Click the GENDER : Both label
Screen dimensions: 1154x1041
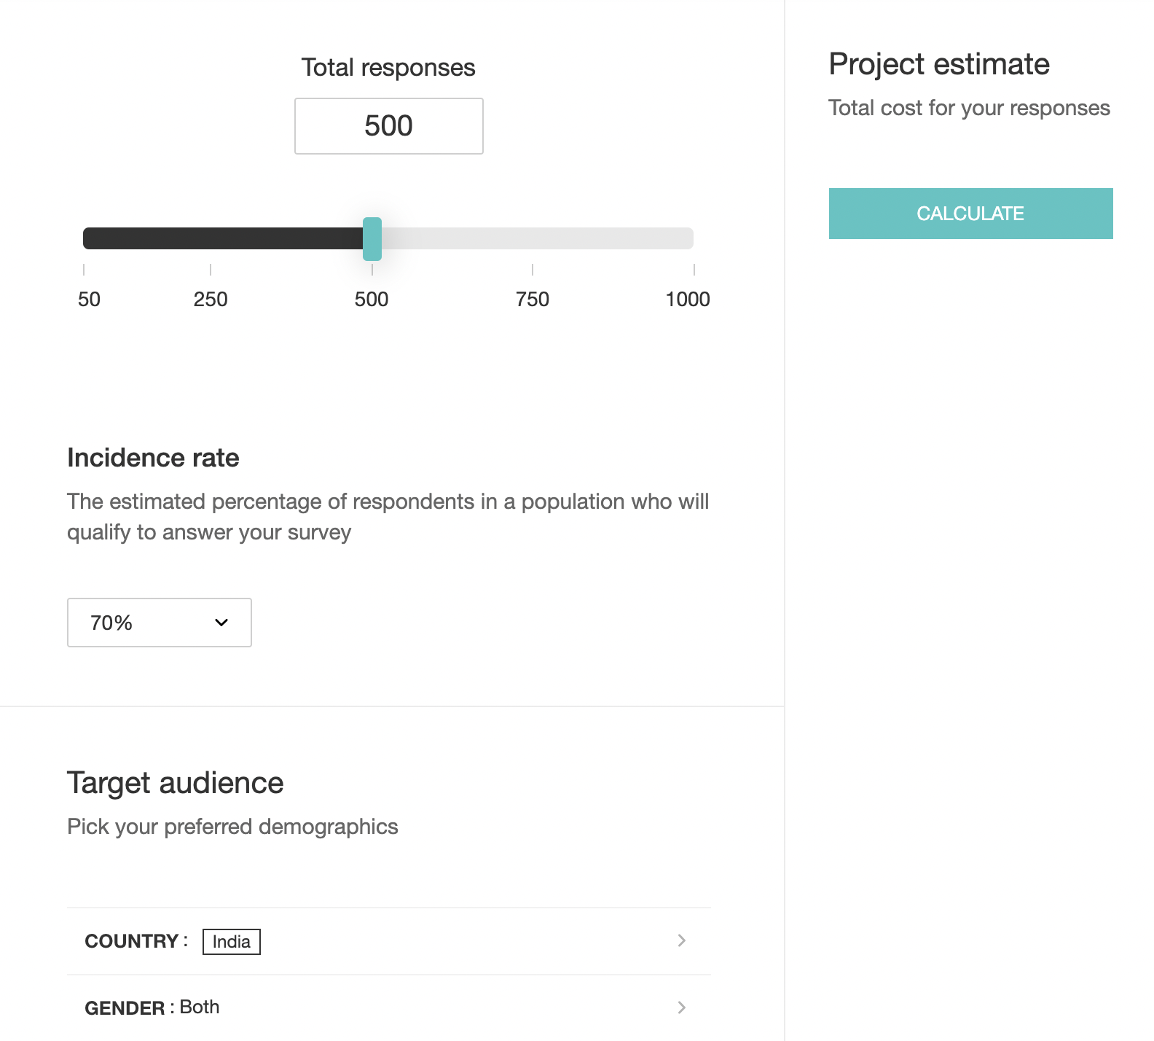pyautogui.click(x=152, y=1007)
